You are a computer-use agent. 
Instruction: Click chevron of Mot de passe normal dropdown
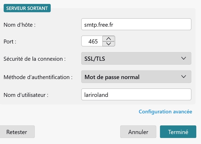click(x=183, y=77)
